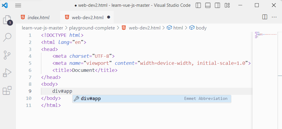282x129 pixels.
Task: Click the word Document in title tag
Action: 83,70
